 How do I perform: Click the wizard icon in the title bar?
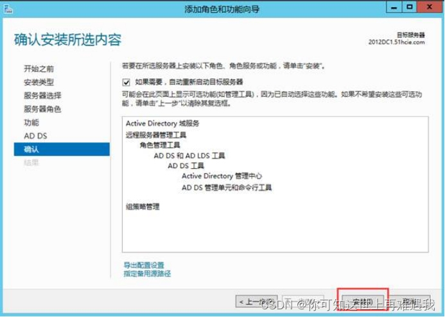click(8, 9)
